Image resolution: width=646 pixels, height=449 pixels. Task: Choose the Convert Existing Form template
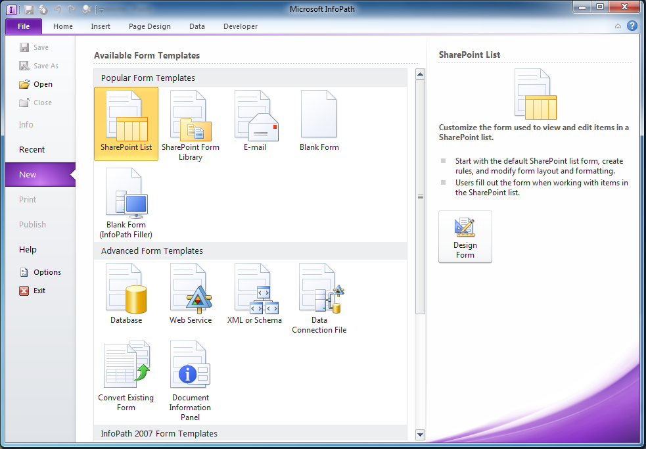[x=126, y=376]
